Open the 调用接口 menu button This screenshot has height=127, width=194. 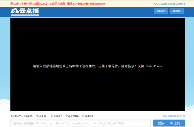(x=177, y=11)
